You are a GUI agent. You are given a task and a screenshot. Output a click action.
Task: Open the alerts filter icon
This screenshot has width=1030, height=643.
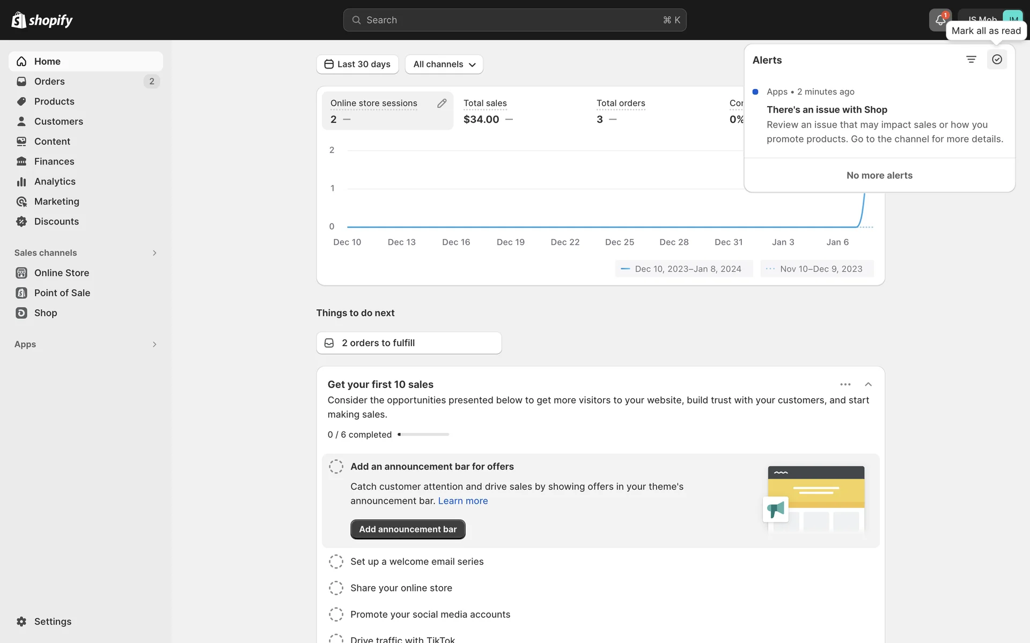(971, 59)
